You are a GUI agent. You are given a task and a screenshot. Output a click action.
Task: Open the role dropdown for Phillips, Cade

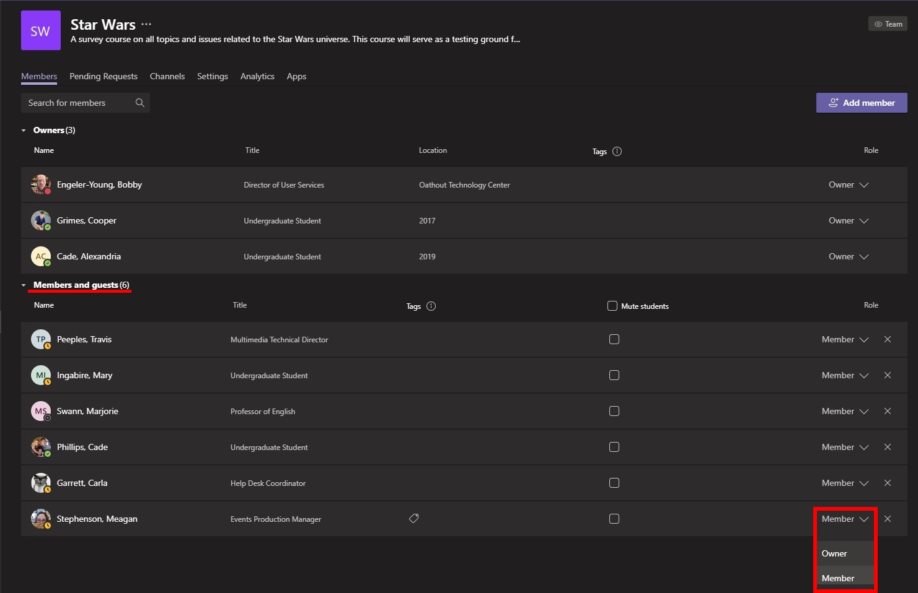point(845,447)
